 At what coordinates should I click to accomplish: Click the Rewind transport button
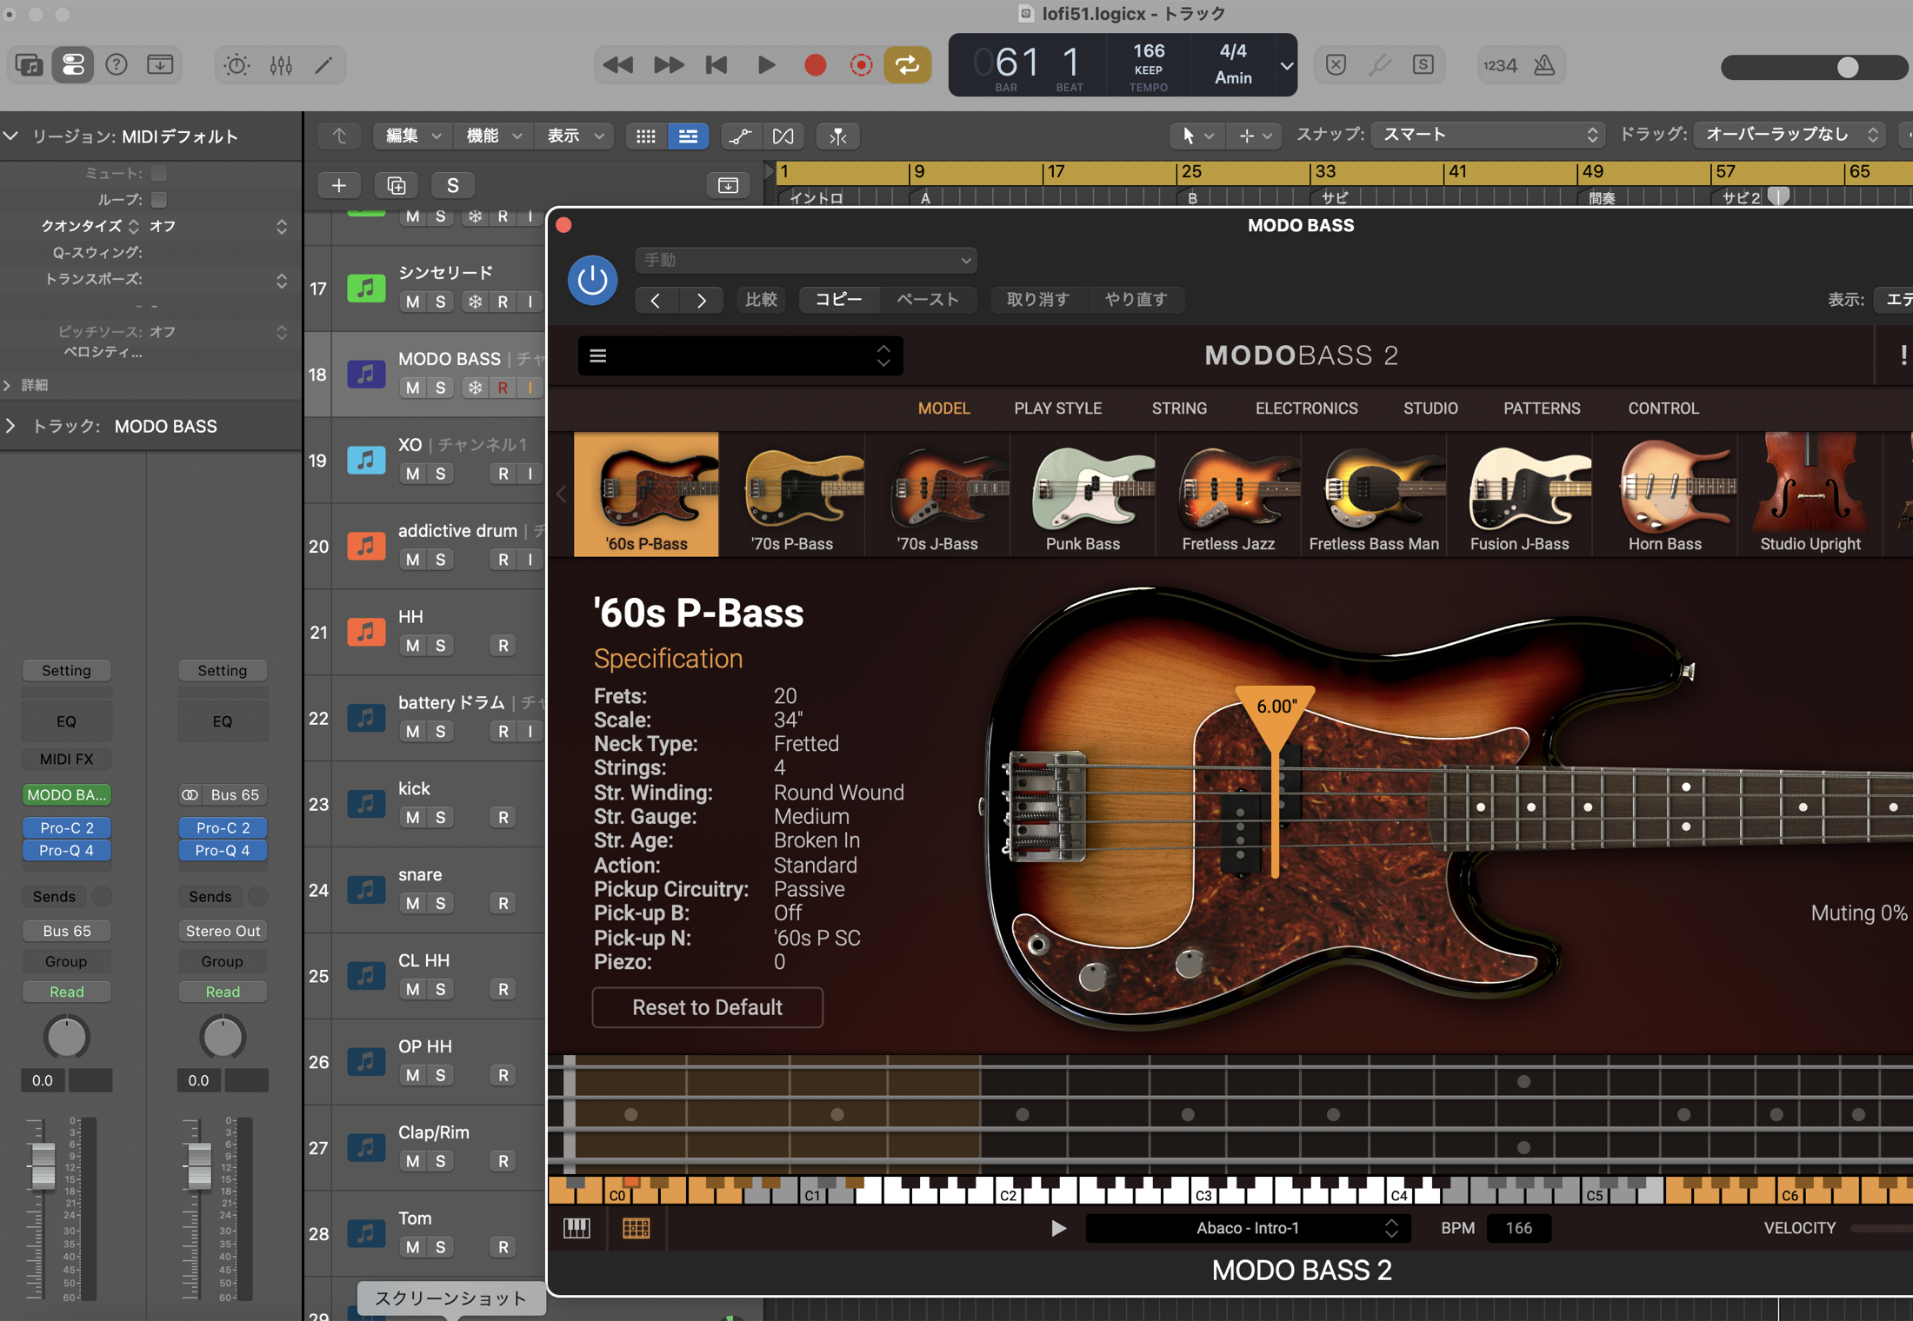click(618, 65)
